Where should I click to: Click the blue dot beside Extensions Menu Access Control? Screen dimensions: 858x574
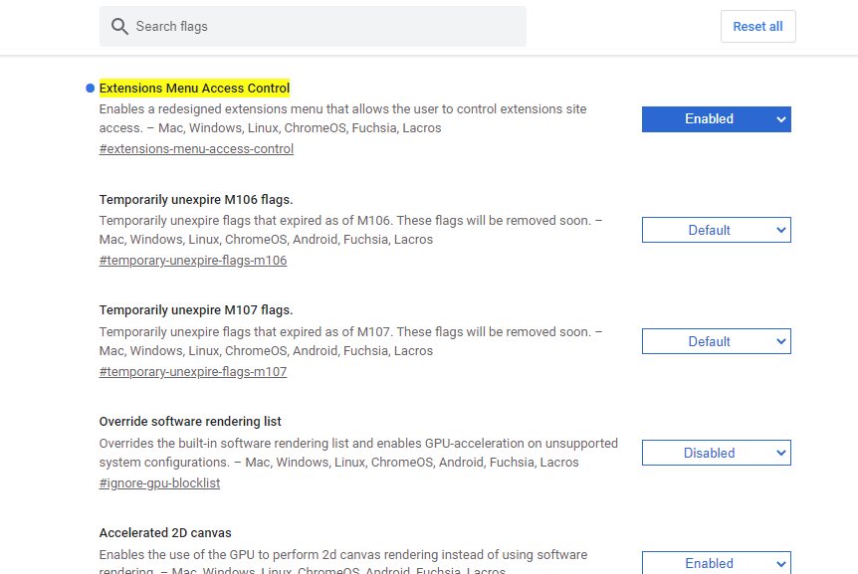point(91,89)
